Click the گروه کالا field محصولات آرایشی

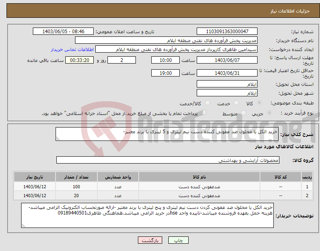[168, 160]
